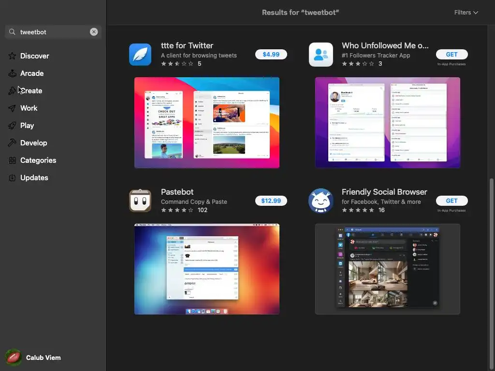Open Who Unfollowed Me app icon

coord(321,54)
